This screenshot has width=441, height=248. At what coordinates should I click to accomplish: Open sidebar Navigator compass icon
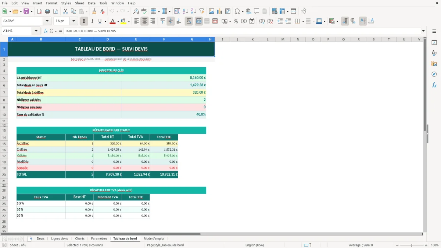tap(434, 74)
